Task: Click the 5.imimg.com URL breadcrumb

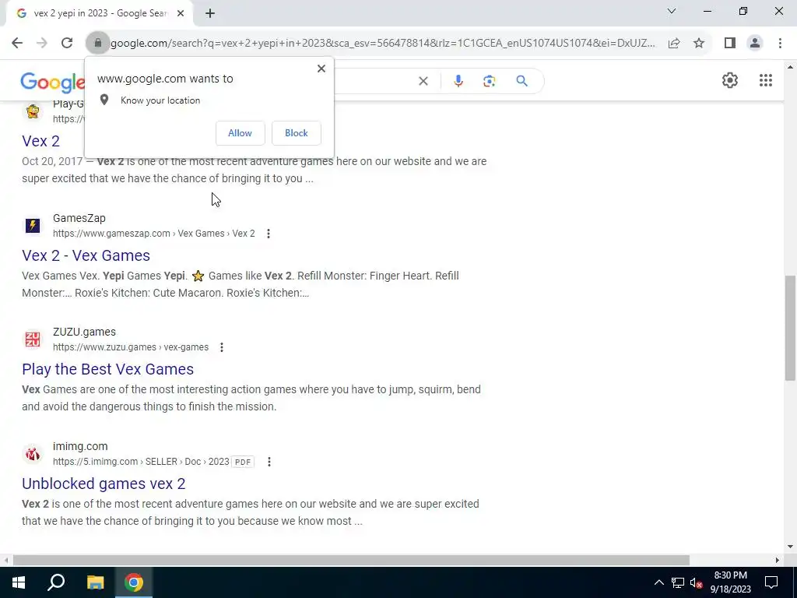Action: (141, 462)
